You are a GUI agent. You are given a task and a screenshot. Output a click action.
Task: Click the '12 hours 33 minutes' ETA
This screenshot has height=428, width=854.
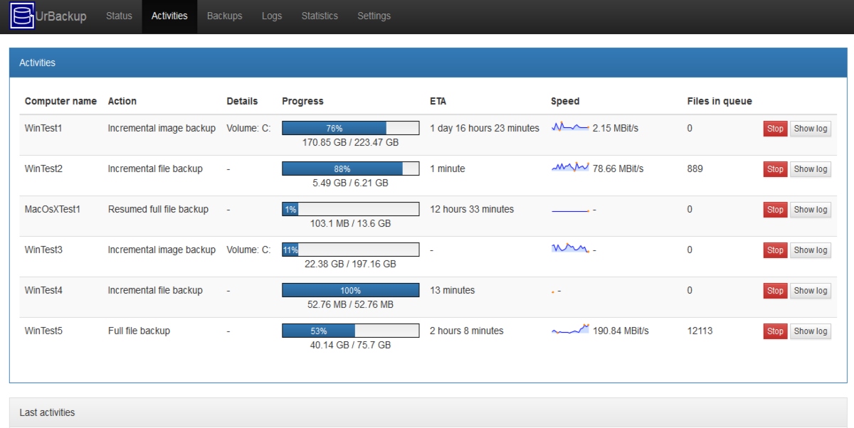click(472, 209)
